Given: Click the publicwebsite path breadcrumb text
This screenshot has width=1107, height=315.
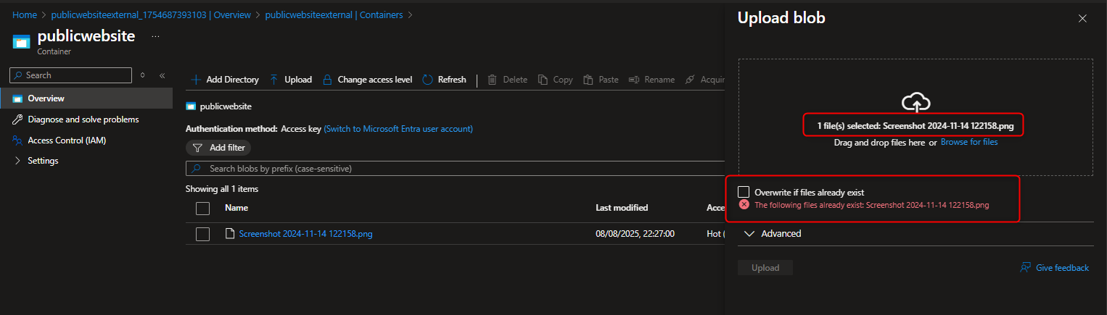Looking at the screenshot, I should [226, 106].
